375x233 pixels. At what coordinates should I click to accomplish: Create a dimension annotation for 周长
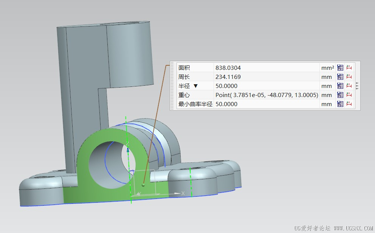coord(349,77)
